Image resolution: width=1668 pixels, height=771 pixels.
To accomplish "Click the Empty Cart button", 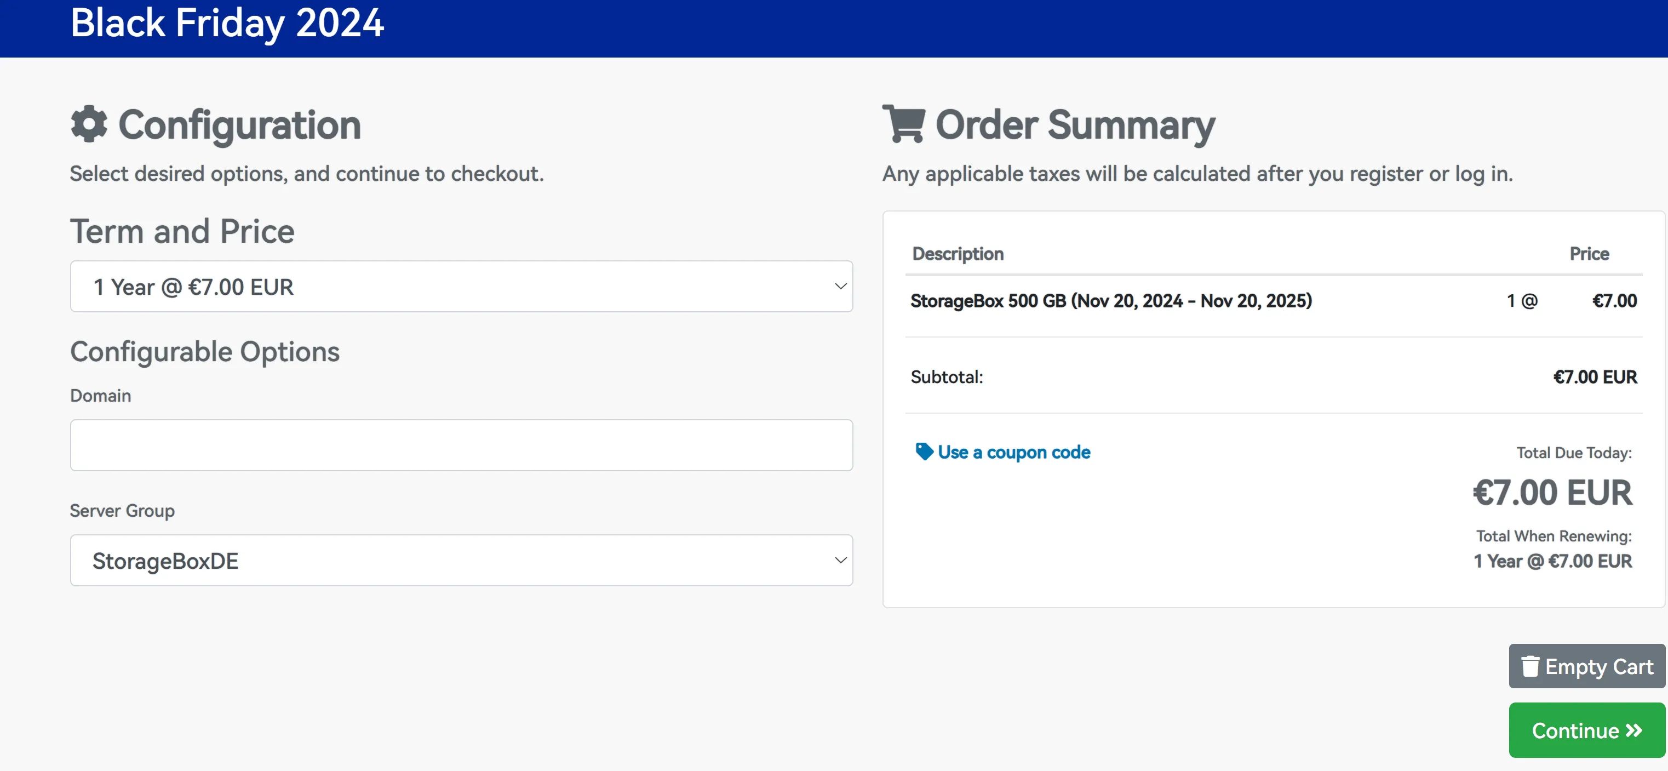I will coord(1587,666).
